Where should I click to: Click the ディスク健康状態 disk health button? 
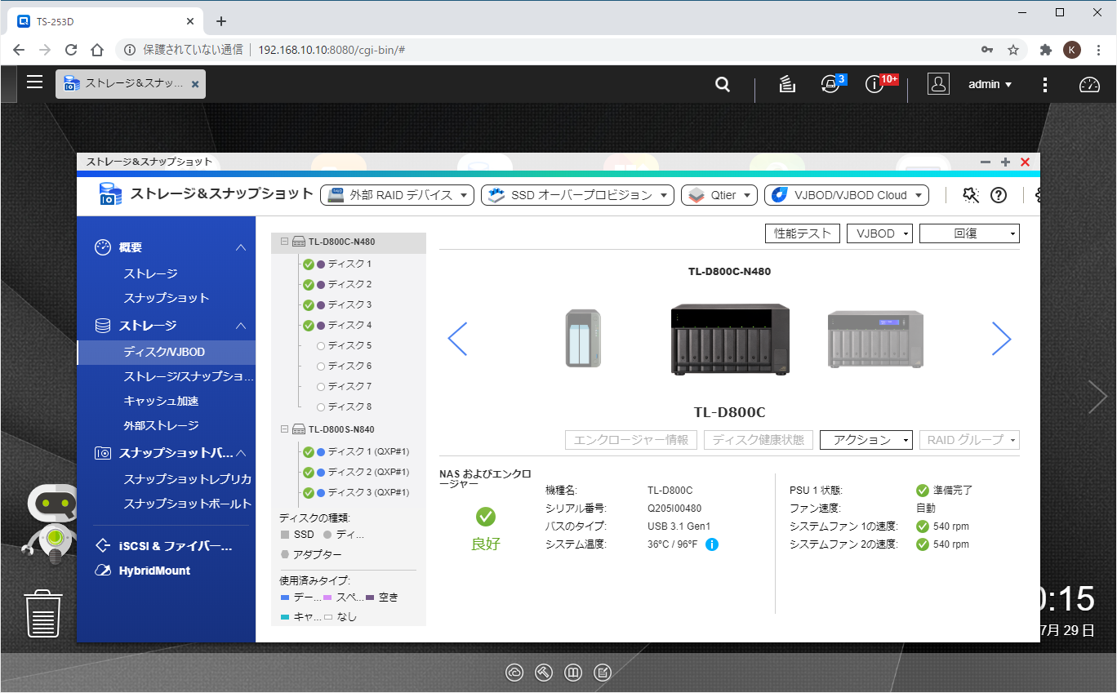point(758,439)
